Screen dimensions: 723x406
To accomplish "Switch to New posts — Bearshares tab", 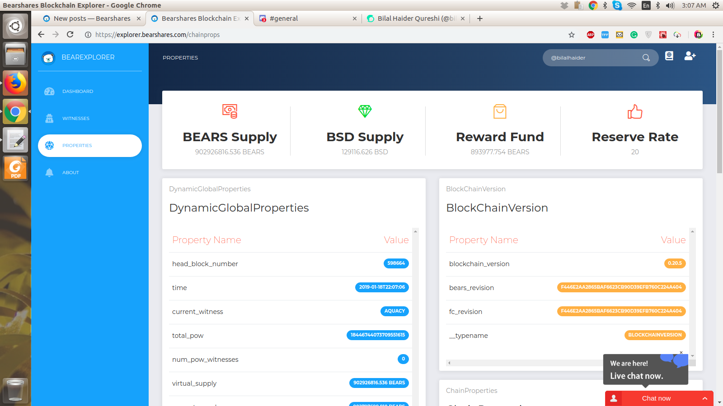I will pyautogui.click(x=92, y=18).
